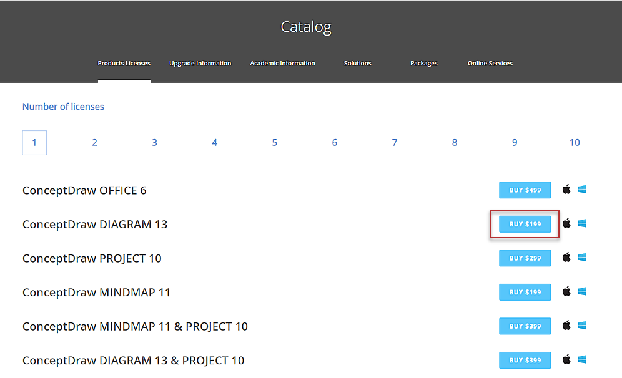Image resolution: width=622 pixels, height=378 pixels.
Task: Click Apple icon for ConceptDraw OFFICE 6
Action: tap(566, 189)
